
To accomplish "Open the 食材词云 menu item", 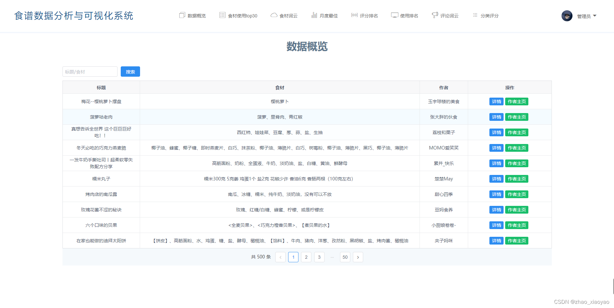I will [x=284, y=15].
